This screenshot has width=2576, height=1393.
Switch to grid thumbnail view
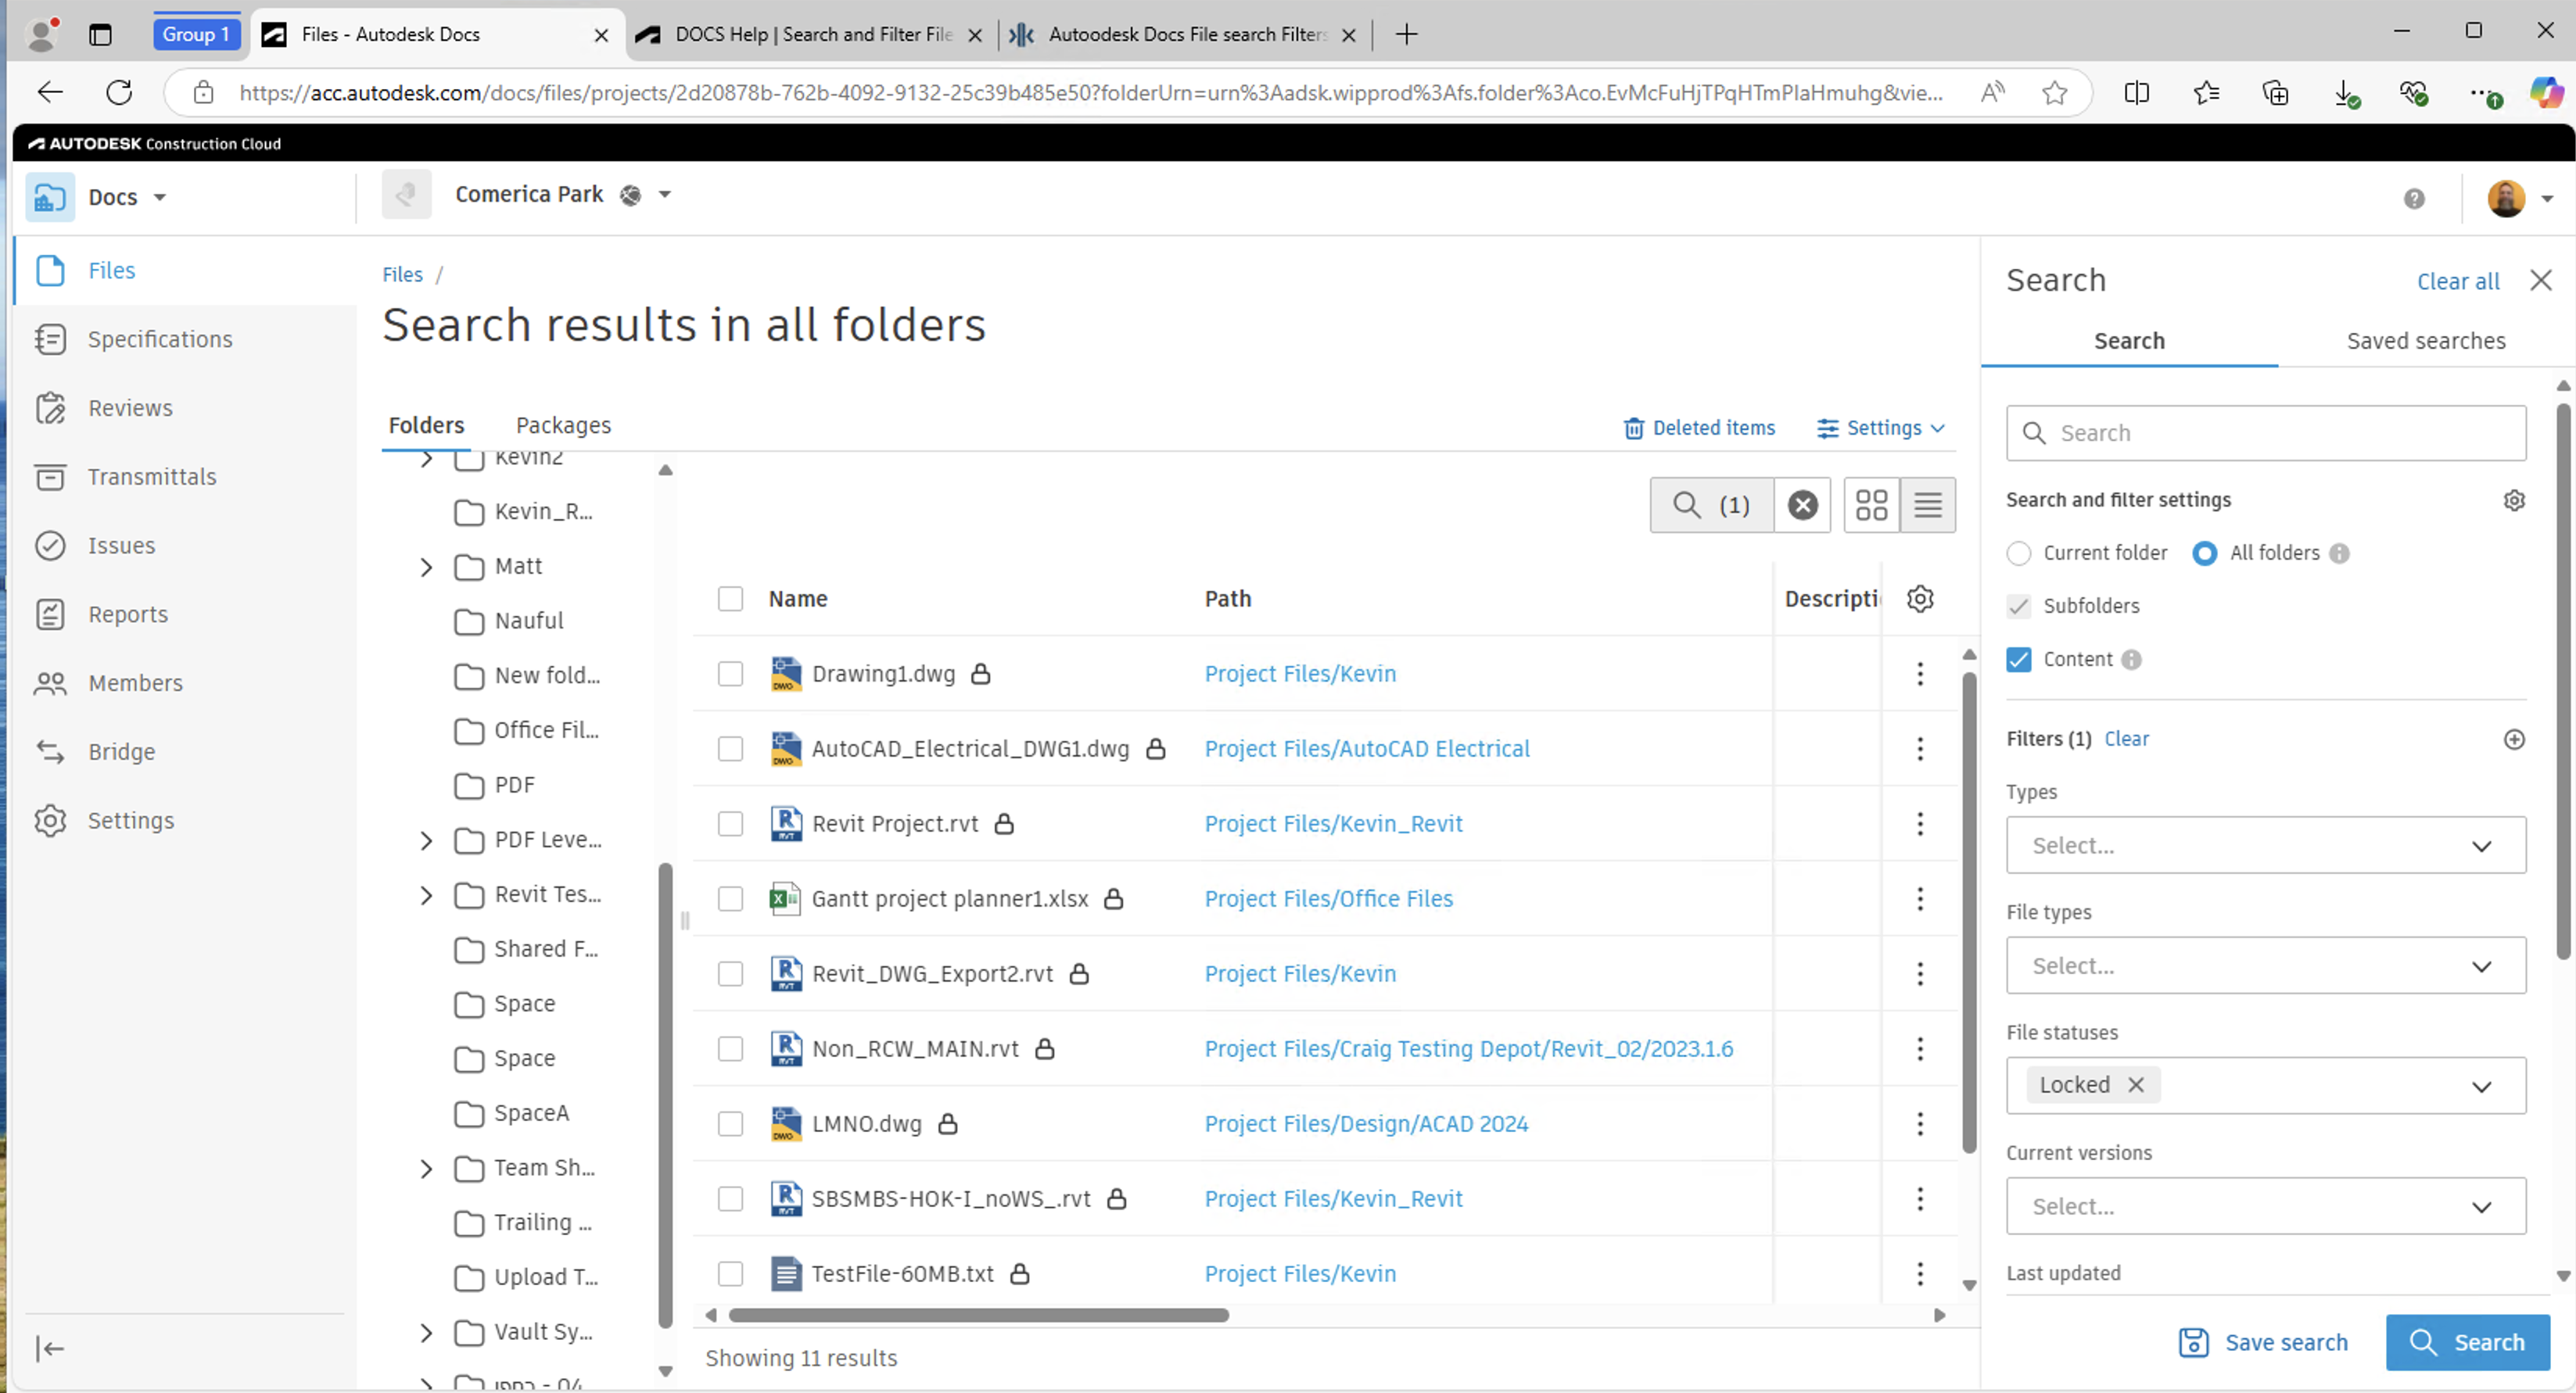pos(1871,505)
